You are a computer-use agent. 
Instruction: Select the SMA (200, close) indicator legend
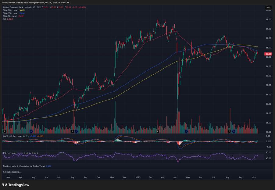(11, 10)
